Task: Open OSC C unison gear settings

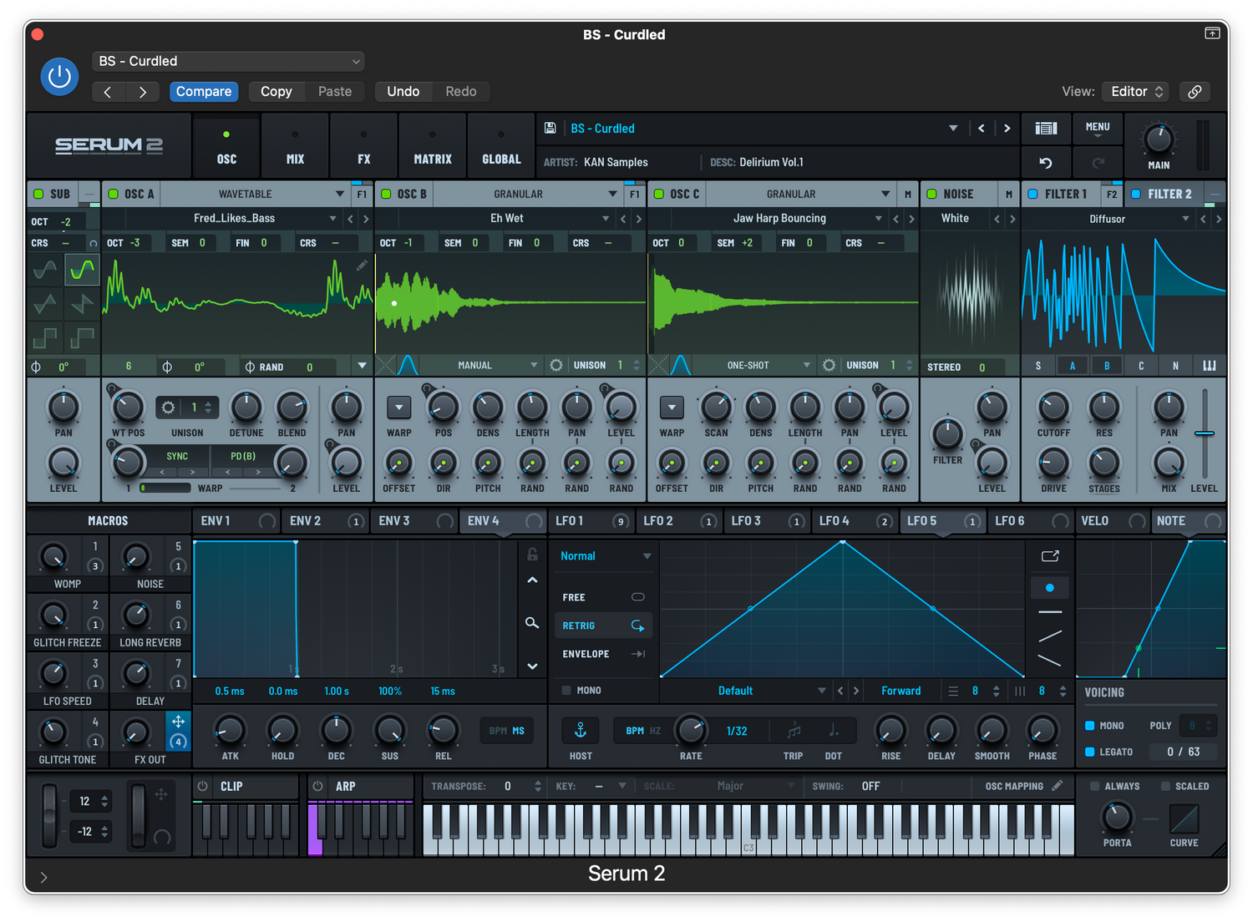Action: (x=829, y=365)
